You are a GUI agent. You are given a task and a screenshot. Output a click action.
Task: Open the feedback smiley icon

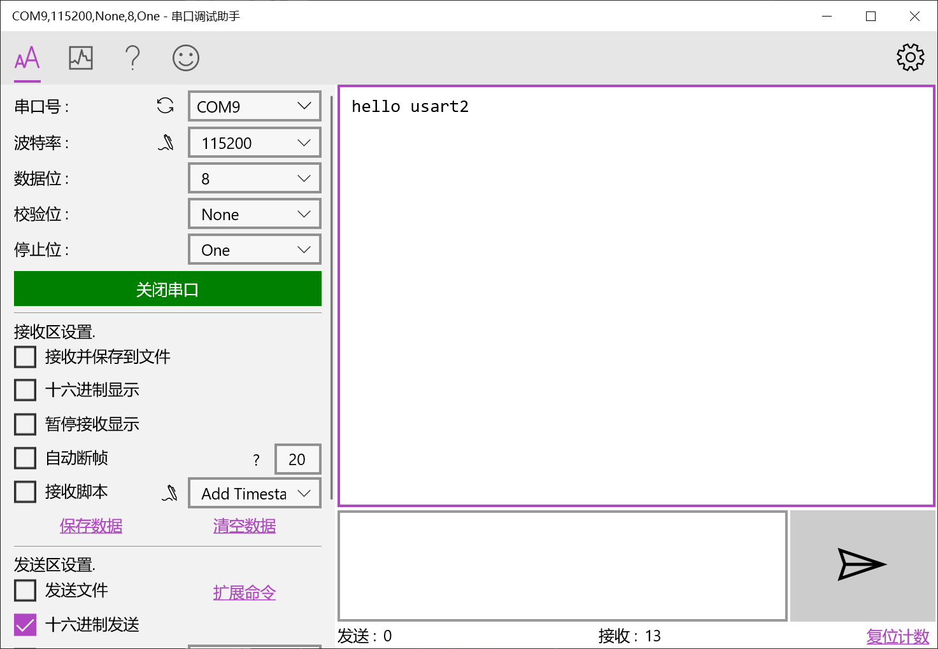185,58
